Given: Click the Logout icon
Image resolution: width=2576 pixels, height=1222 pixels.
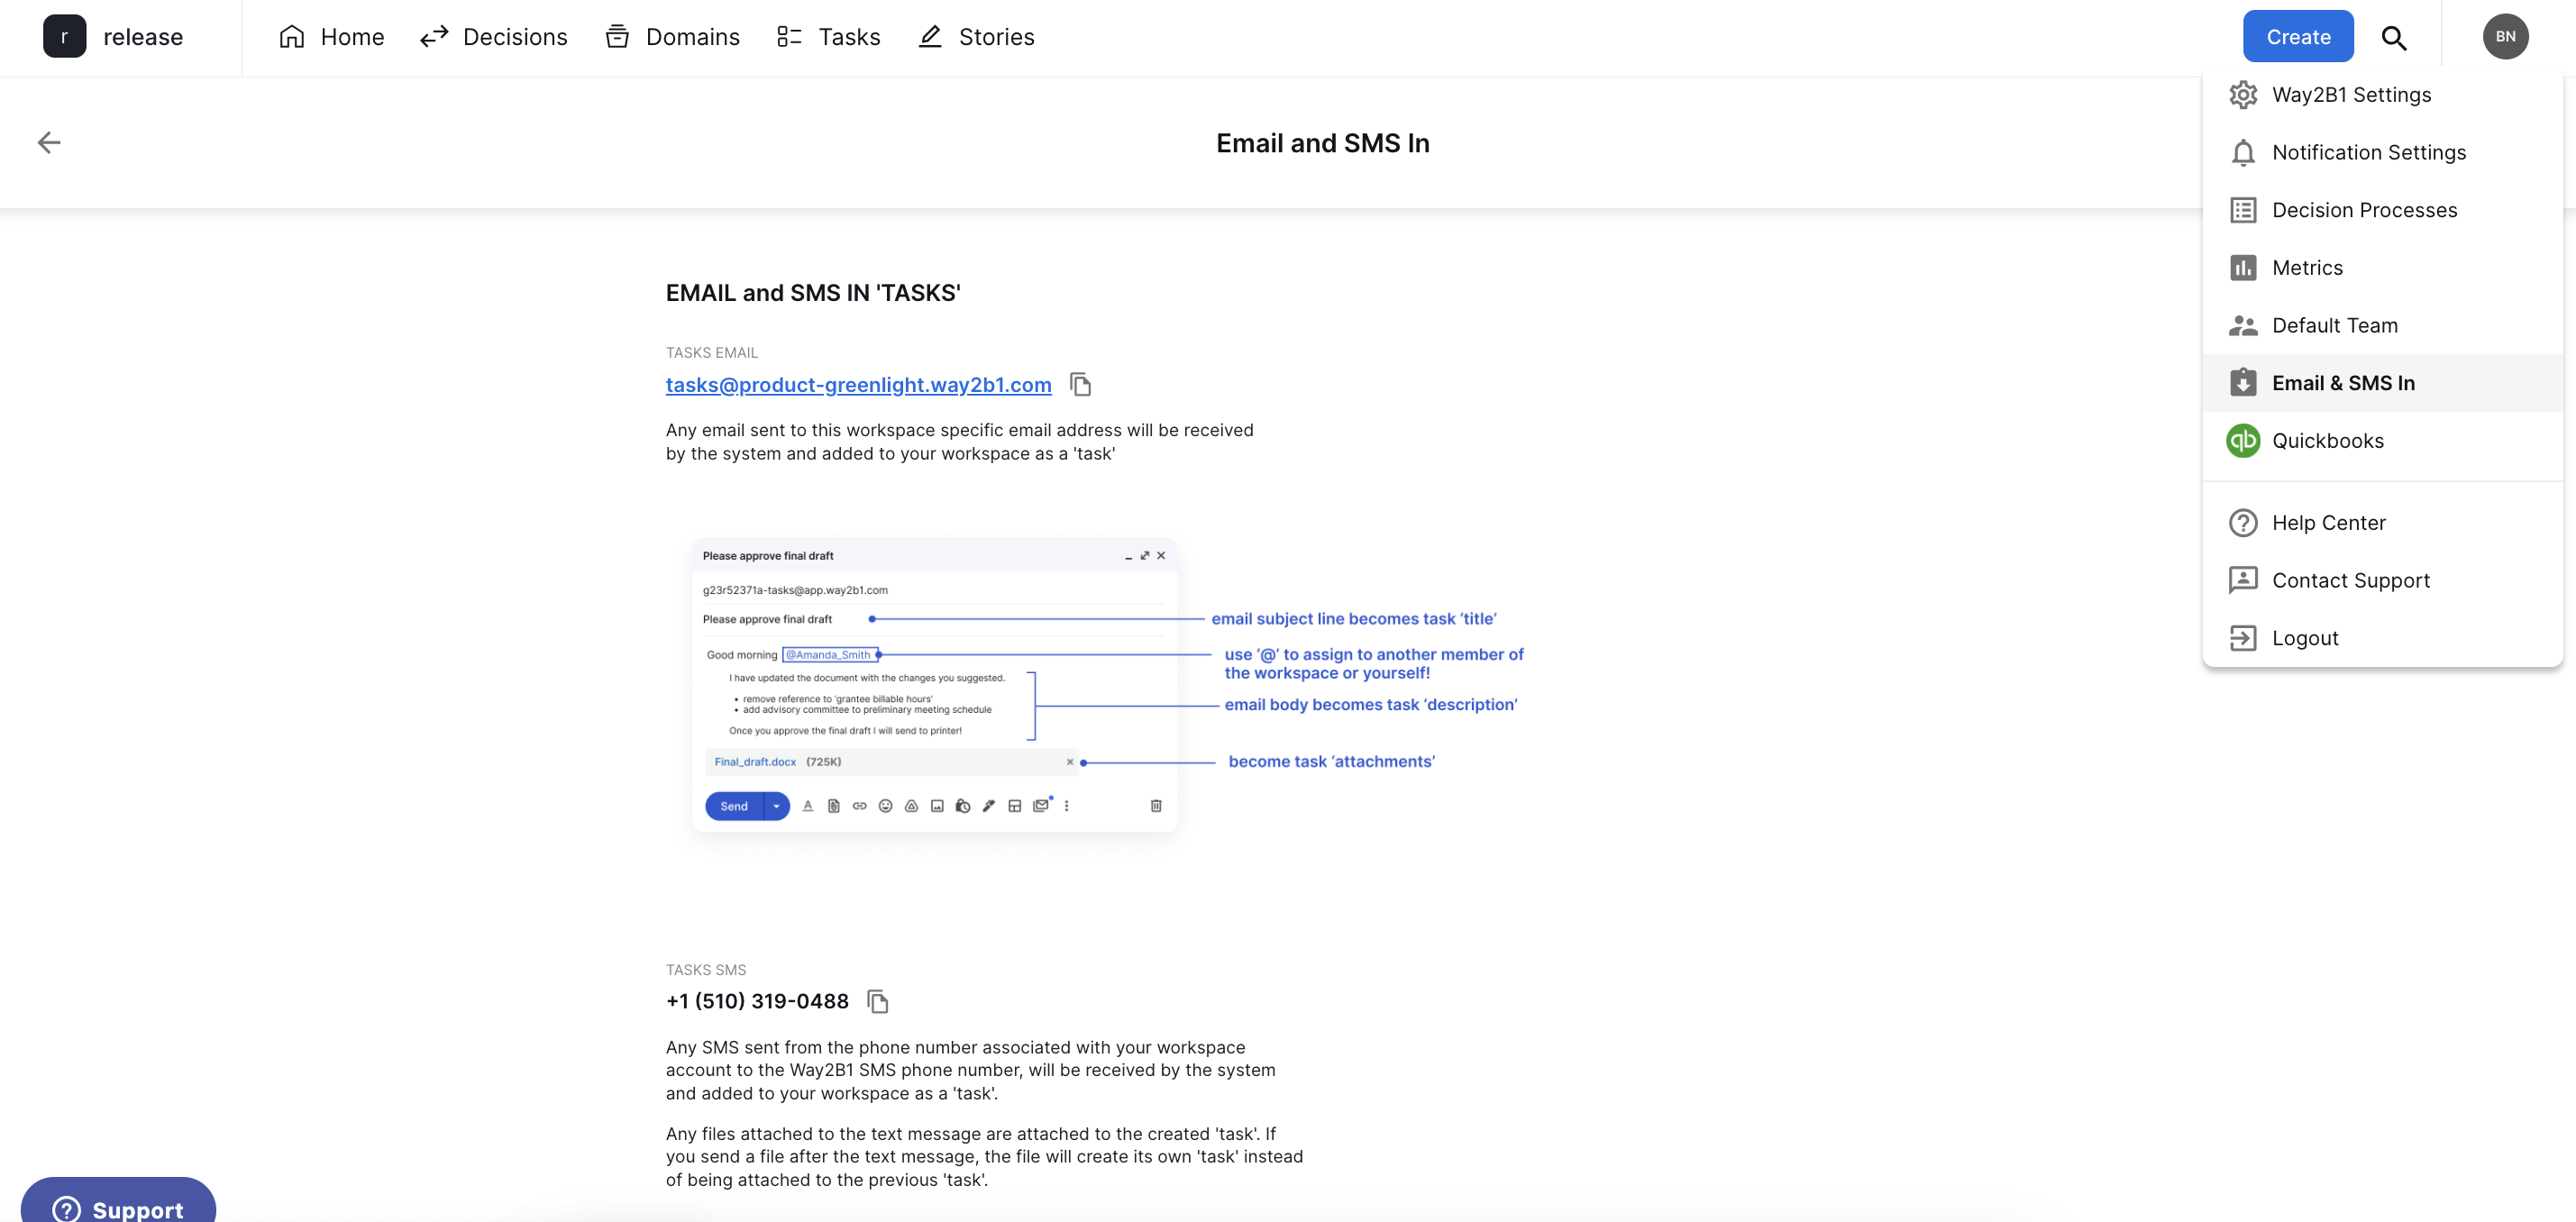Looking at the screenshot, I should coord(2242,638).
